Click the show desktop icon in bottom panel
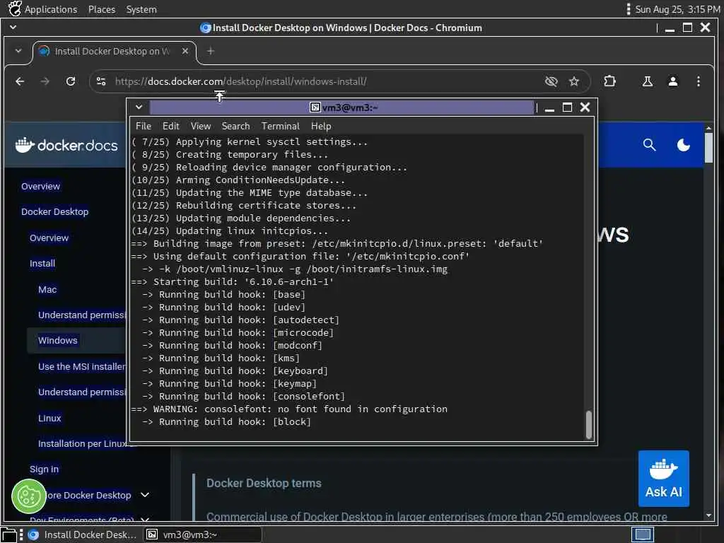The width and height of the screenshot is (724, 543). pyautogui.click(x=9, y=535)
